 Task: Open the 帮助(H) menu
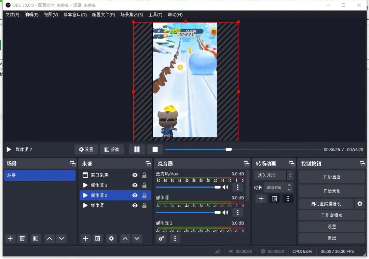[x=175, y=15]
